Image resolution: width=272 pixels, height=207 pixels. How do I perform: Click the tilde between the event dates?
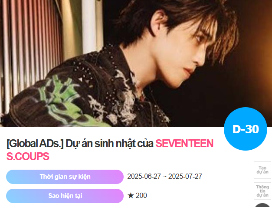point(164,177)
